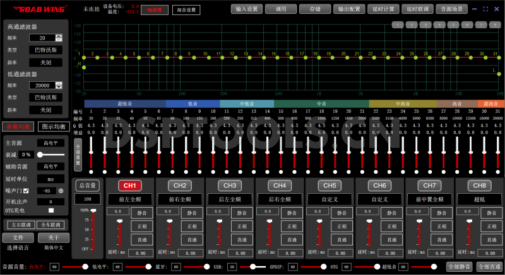Click preset button 1 above the EQ graph
The height and width of the screenshot is (275, 505).
[398, 25]
